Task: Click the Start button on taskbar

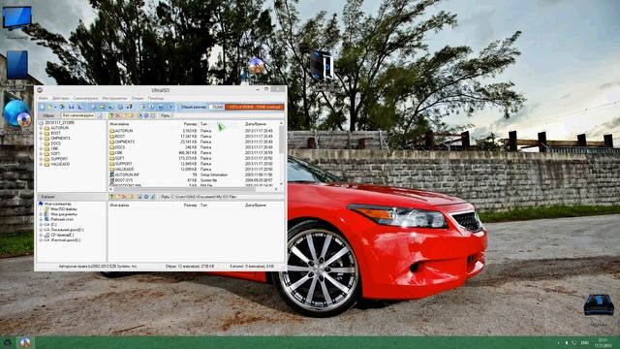Action: [x=8, y=342]
